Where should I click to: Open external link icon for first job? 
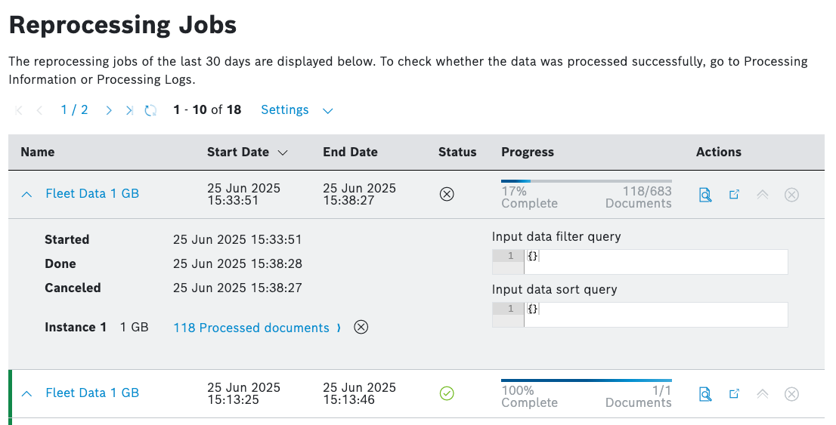tap(733, 195)
